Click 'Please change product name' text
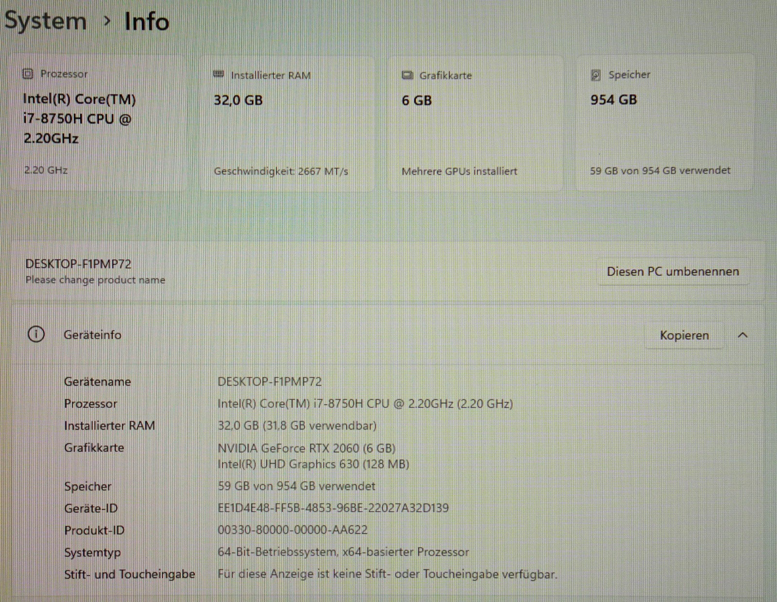Viewport: 777px width, 602px height. (x=95, y=280)
